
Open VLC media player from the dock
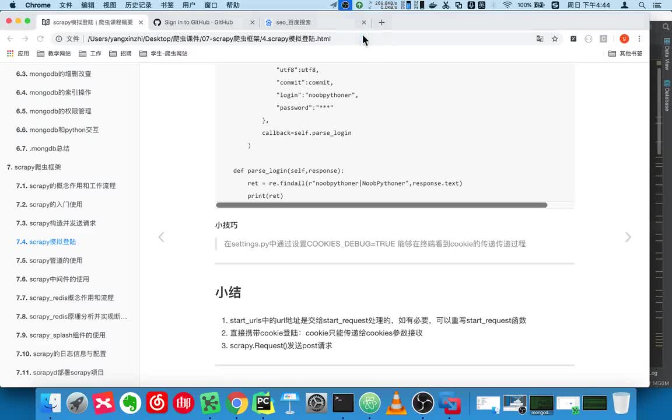tap(397, 403)
